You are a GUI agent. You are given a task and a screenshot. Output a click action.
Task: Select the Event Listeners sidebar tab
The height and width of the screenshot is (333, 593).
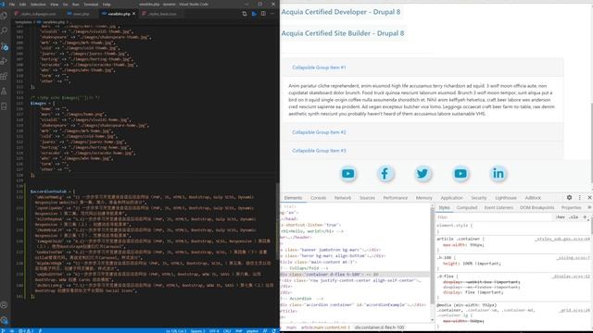(498, 207)
